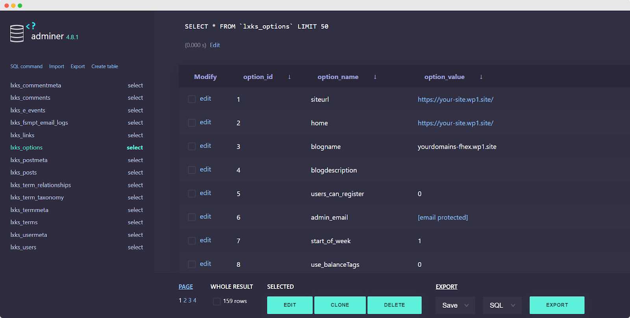Click the edit link for use_balanceTags row
Screen dimensions: 630x318
pos(206,264)
